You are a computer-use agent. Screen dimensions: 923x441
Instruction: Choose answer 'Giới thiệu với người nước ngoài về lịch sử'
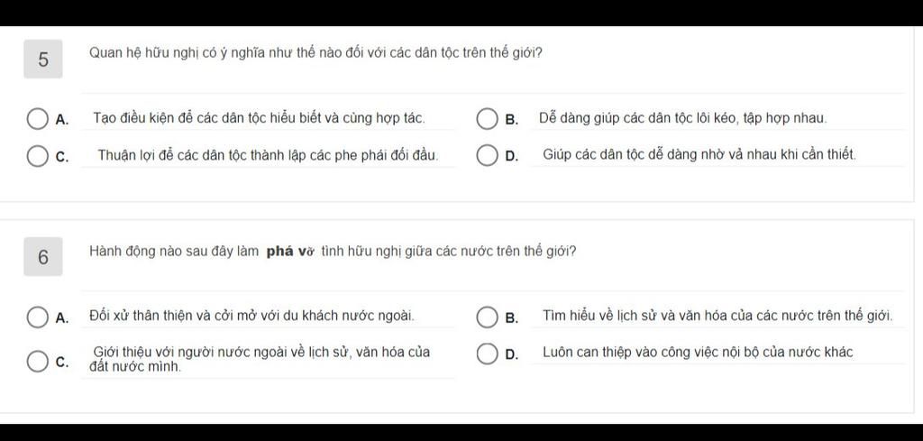[260, 359]
